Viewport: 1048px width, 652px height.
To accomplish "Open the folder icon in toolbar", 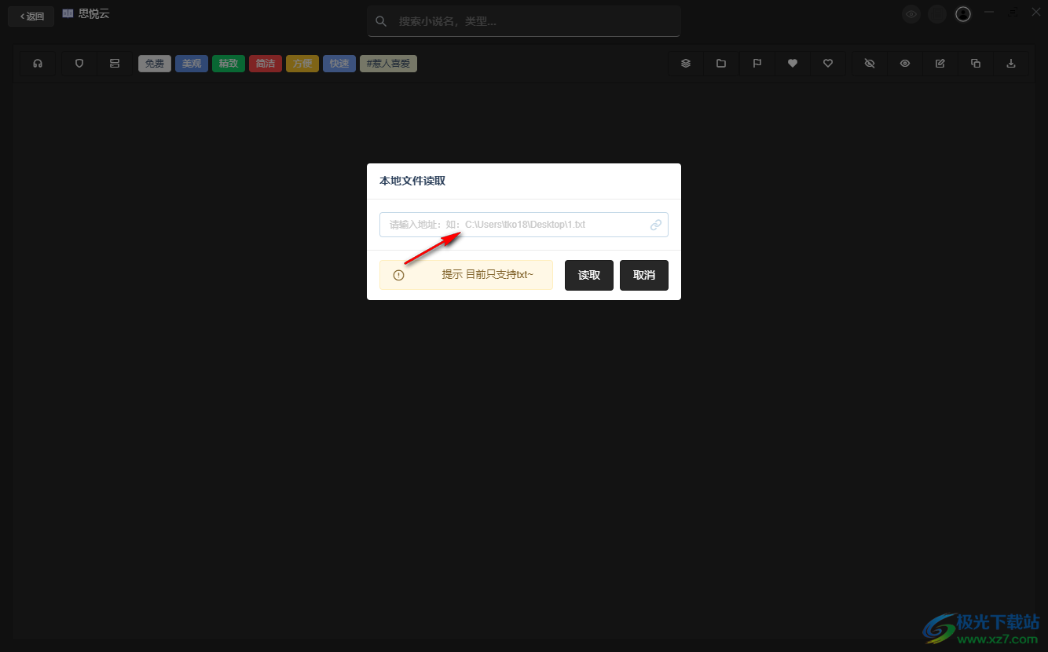I will click(721, 64).
